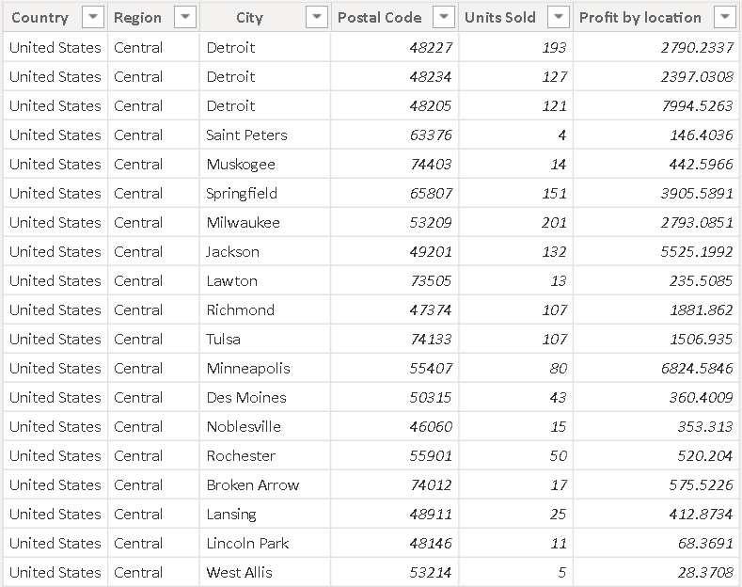The image size is (742, 587).
Task: Select the Units Sold column header
Action: [500, 17]
